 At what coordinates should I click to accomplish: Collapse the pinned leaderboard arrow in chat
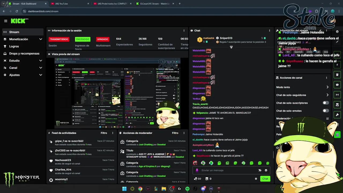click(231, 47)
